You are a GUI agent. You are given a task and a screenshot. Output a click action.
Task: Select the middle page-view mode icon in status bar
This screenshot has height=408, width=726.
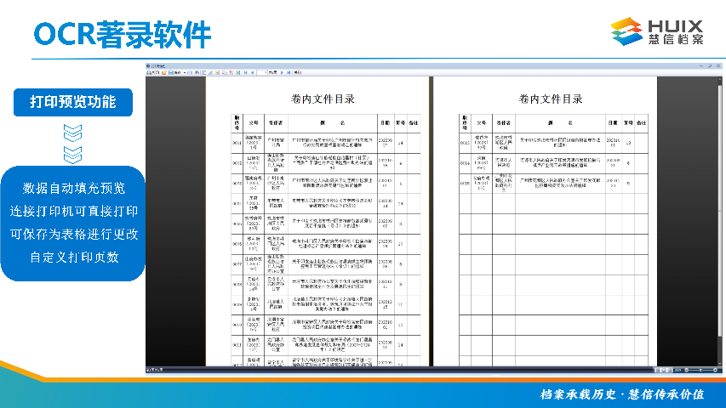coord(662,370)
